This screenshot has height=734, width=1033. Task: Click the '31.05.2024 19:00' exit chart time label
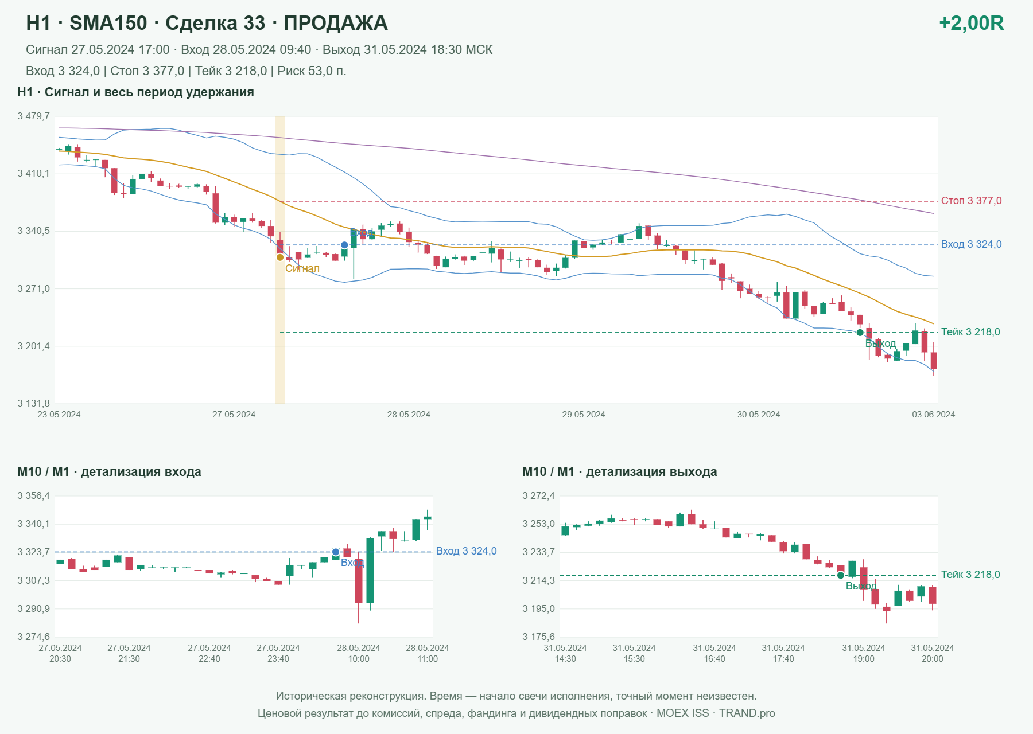864,653
